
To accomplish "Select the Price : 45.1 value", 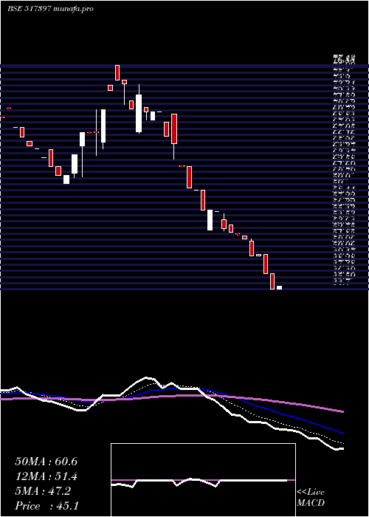I will click(46, 506).
